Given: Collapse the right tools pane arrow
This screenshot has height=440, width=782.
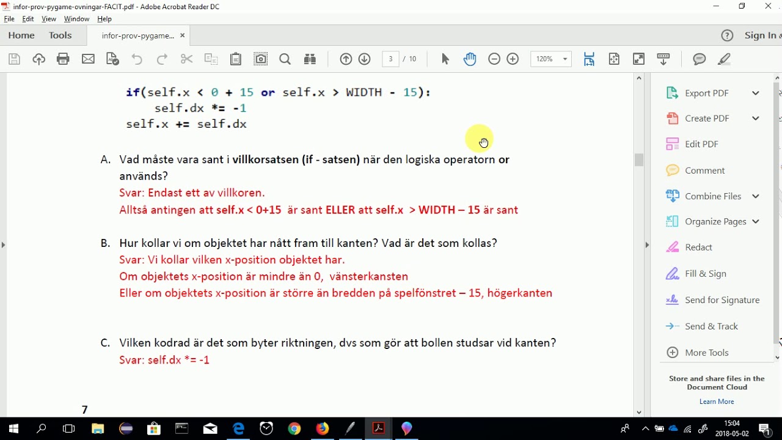Looking at the screenshot, I should click(647, 245).
